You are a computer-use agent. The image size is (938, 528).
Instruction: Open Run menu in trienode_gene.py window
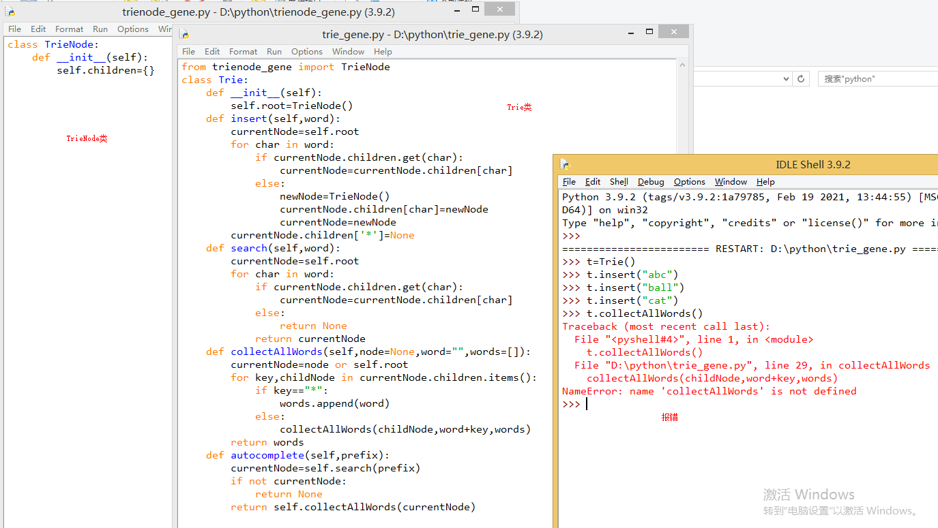click(x=100, y=29)
